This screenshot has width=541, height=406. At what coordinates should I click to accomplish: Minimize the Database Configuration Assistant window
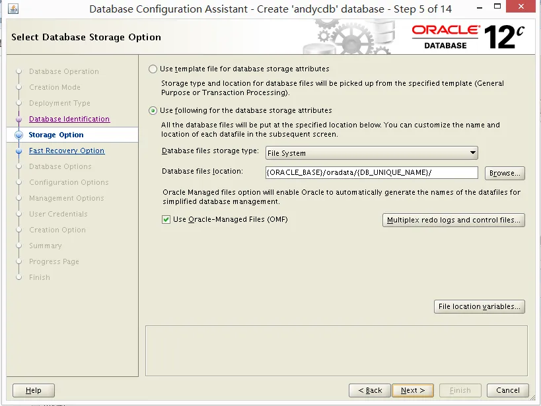point(480,7)
